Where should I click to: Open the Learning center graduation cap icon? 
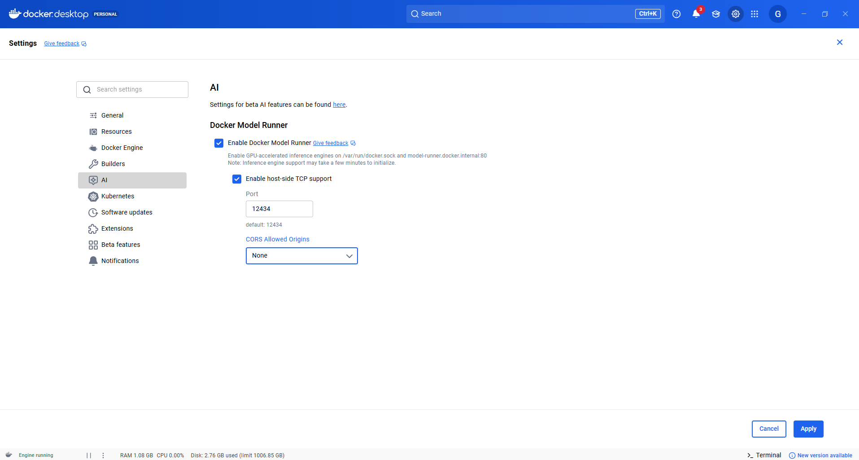point(716,14)
